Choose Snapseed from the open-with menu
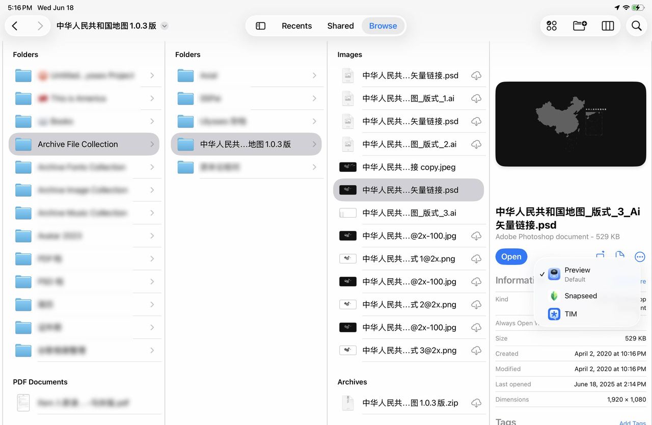 point(581,296)
